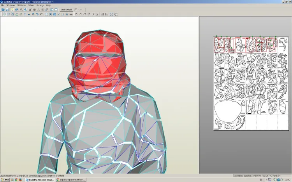The height and width of the screenshot is (182, 292).
Task: Click the Save floppy disk icon
Action: pyautogui.click(x=7, y=9)
